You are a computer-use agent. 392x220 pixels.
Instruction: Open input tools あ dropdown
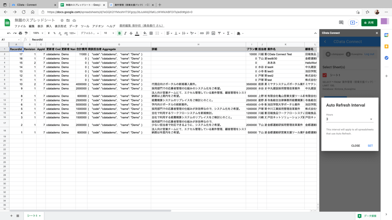tap(240, 33)
